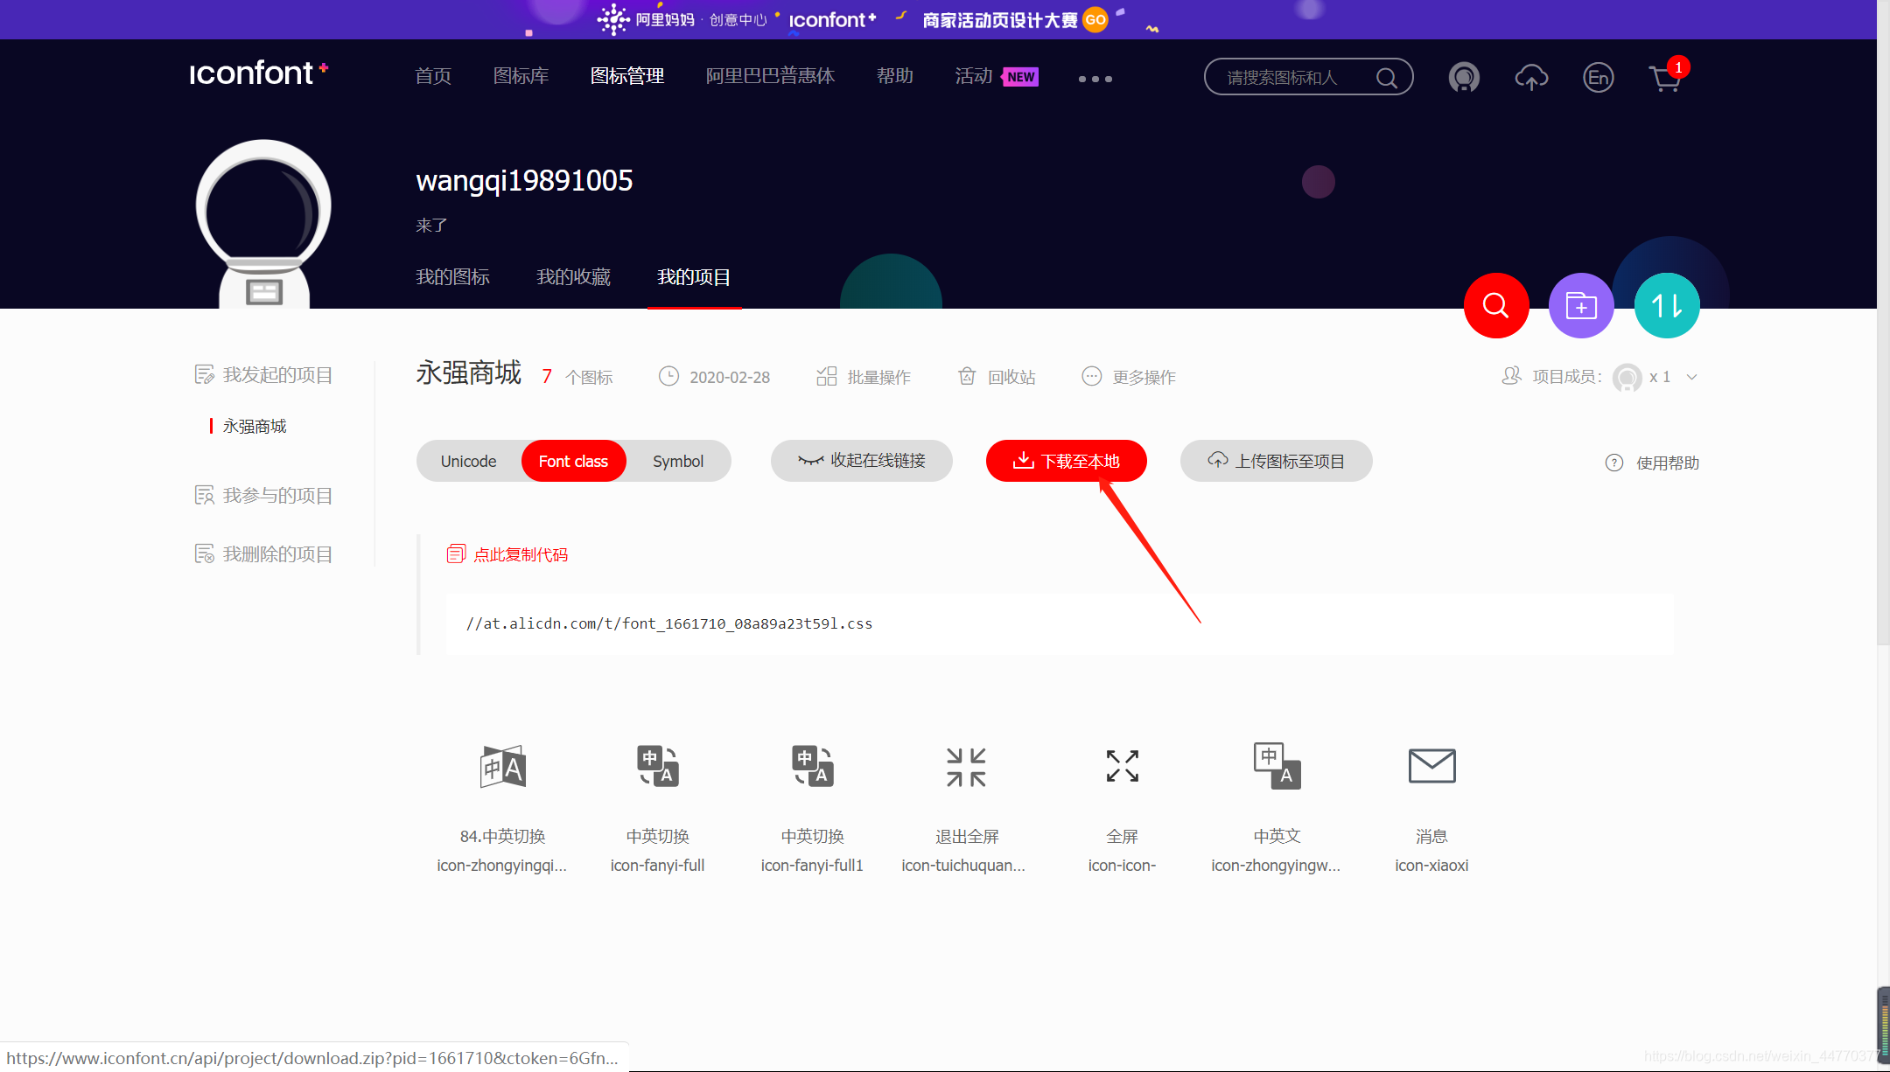Expand 我删除的项目 section
Screen dimensions: 1890x1072
pyautogui.click(x=263, y=554)
